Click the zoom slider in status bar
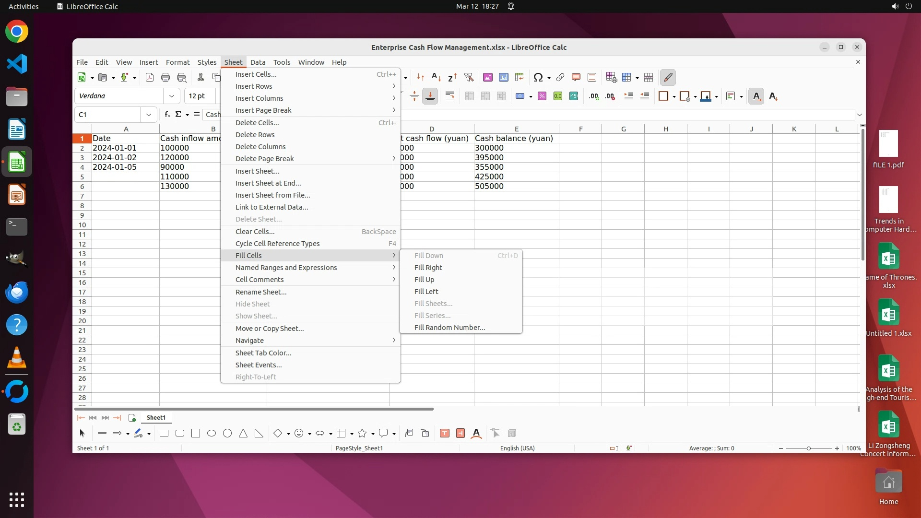This screenshot has height=518, width=921. pyautogui.click(x=809, y=448)
